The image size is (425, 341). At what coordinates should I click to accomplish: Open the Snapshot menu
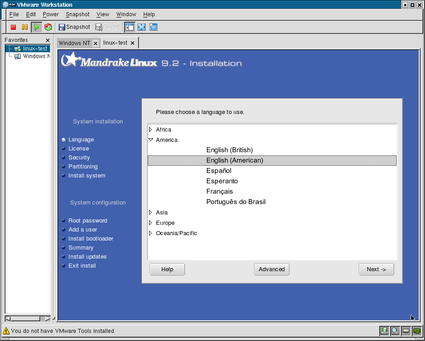click(x=78, y=14)
